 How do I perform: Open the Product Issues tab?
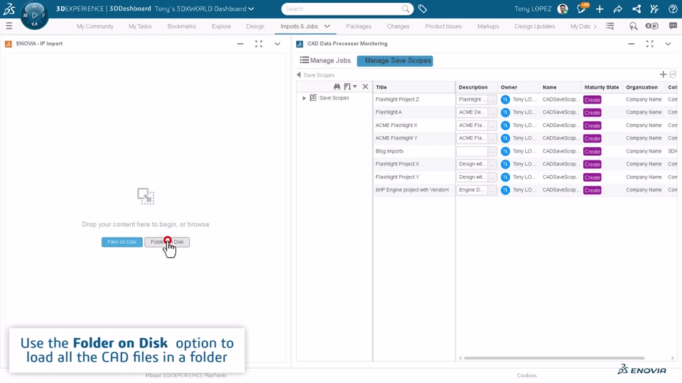point(443,26)
